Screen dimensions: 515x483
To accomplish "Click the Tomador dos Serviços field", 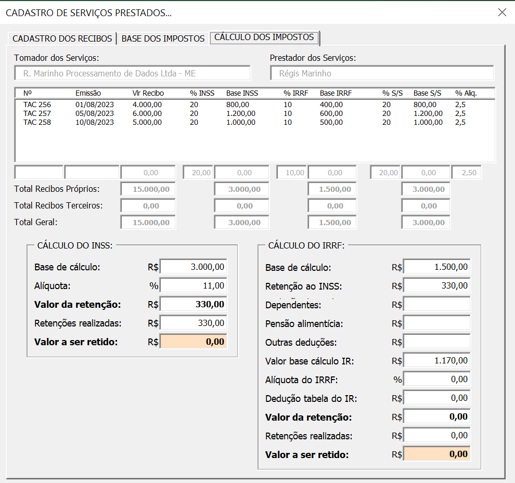I will [x=132, y=73].
